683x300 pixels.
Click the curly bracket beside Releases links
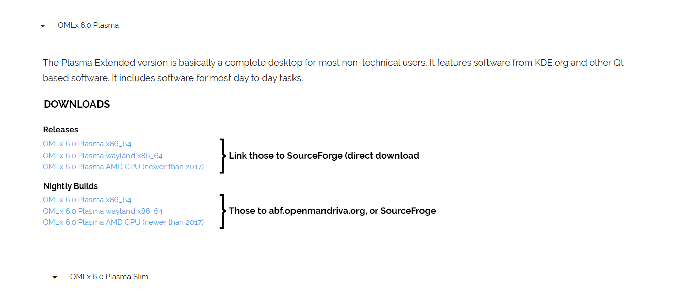(x=222, y=156)
